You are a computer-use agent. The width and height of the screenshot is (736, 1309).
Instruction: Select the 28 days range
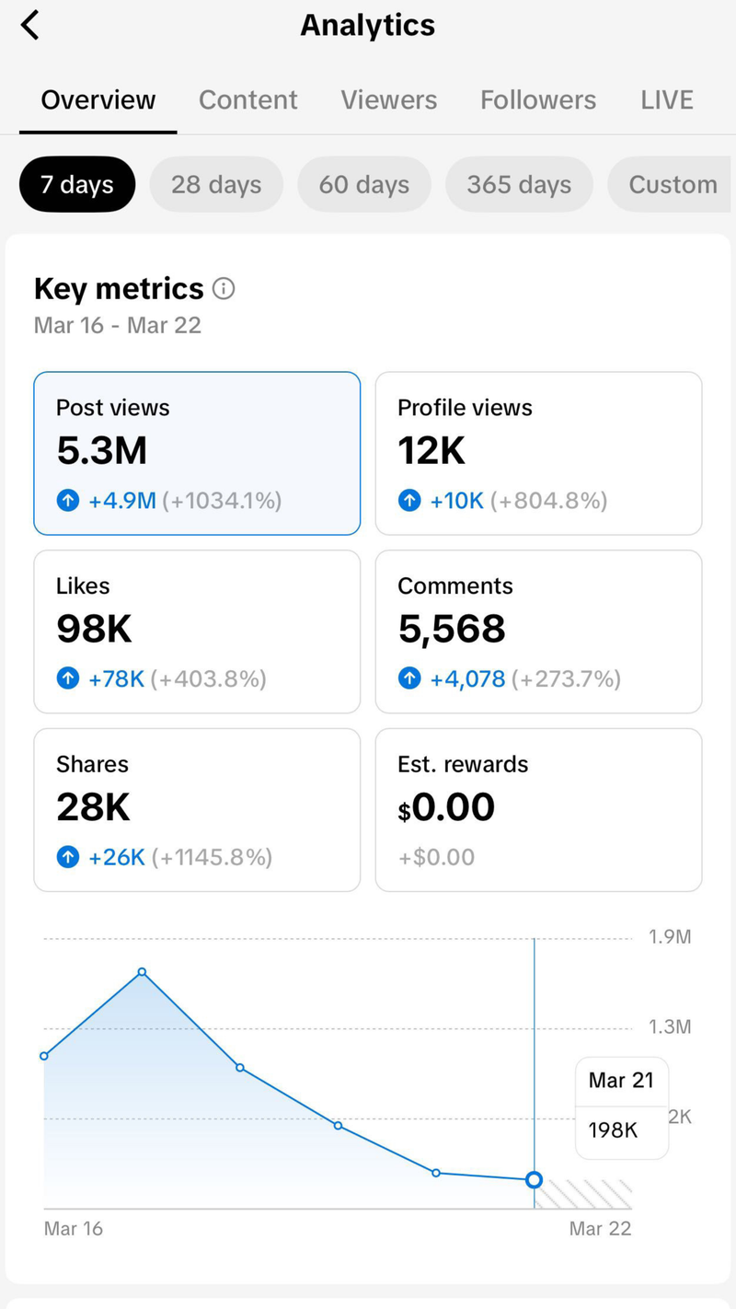(x=216, y=184)
